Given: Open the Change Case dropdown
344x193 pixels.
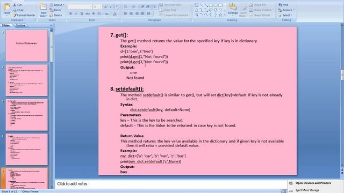Looking at the screenshot, I should [x=107, y=14].
